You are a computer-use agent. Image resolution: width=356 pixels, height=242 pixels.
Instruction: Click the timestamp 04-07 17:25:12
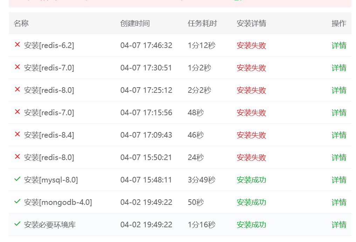[146, 90]
